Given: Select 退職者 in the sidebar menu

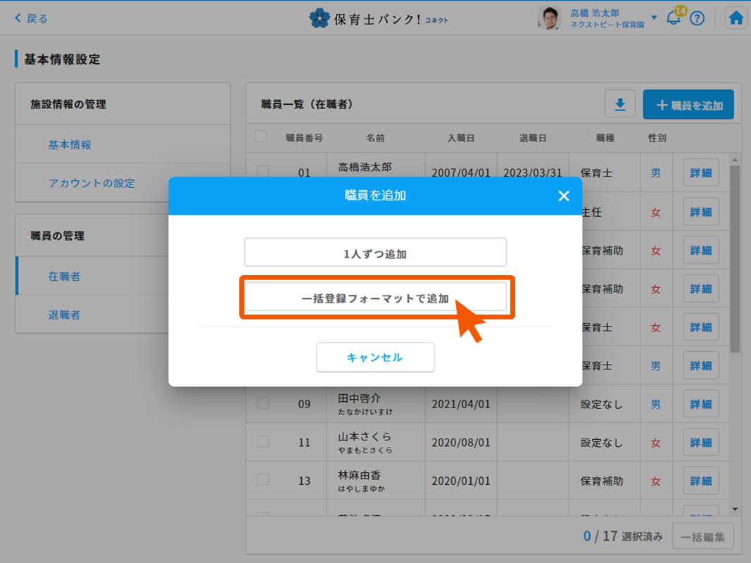Looking at the screenshot, I should click(64, 315).
